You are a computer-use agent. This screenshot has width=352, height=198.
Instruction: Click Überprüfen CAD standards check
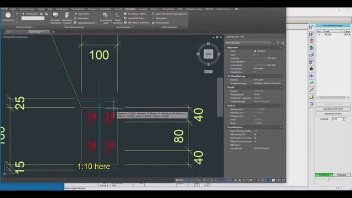pyautogui.click(x=159, y=18)
